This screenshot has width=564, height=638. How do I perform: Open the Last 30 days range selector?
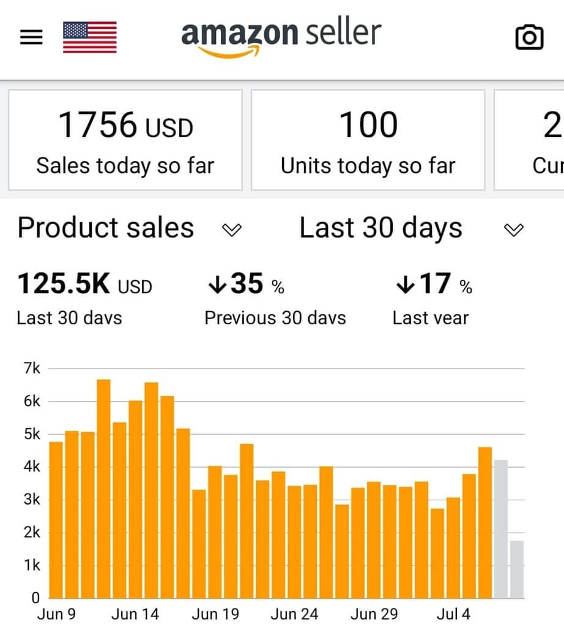(412, 228)
